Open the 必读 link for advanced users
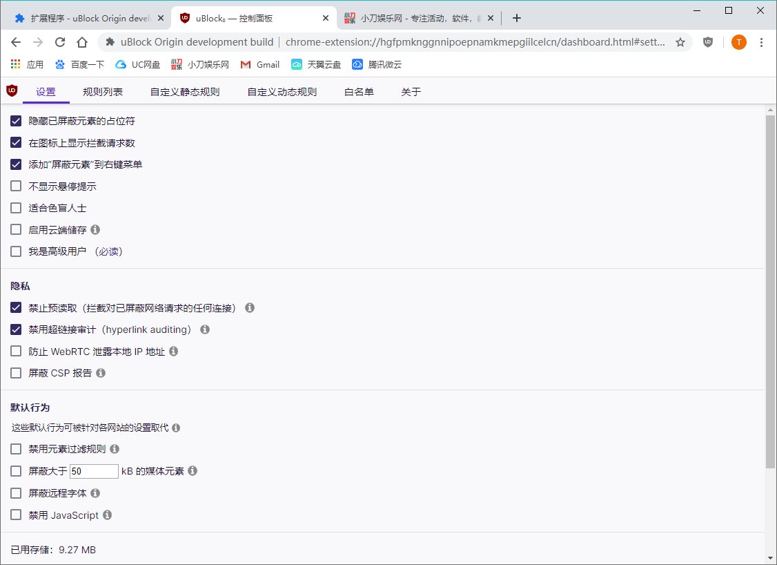 (108, 251)
